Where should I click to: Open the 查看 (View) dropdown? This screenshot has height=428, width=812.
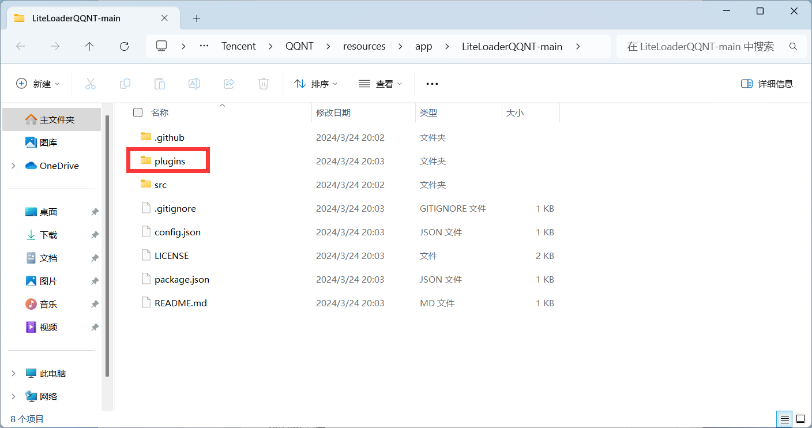tap(380, 83)
